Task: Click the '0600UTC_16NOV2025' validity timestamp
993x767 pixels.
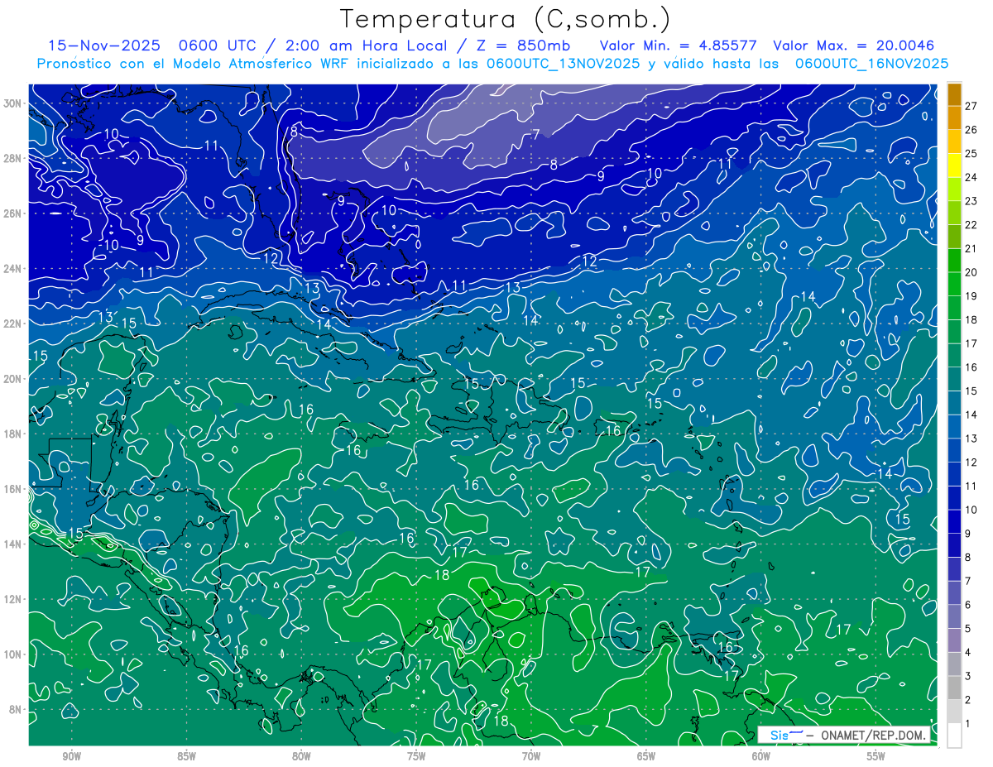Action: pyautogui.click(x=871, y=64)
